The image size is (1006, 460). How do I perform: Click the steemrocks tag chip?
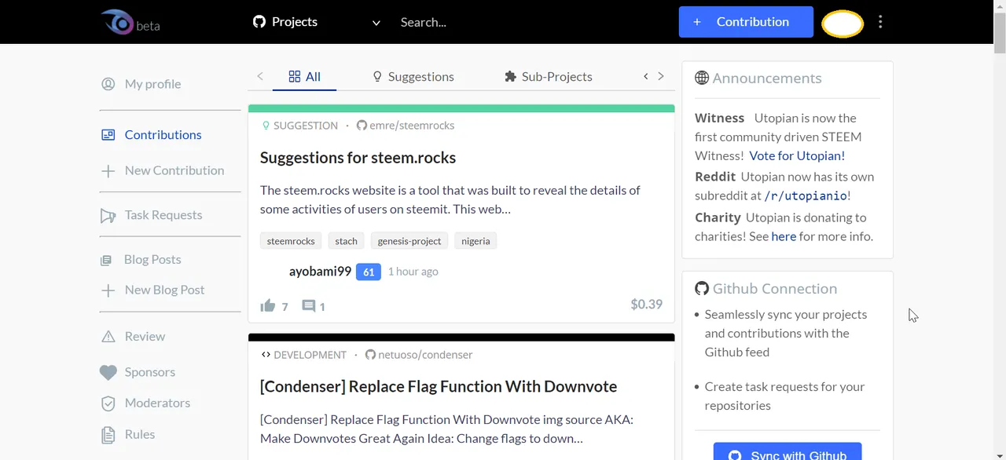(x=291, y=241)
